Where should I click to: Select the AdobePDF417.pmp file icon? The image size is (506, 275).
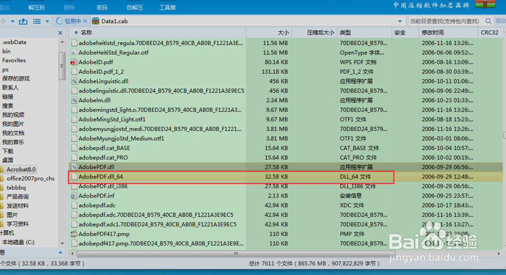pyautogui.click(x=74, y=234)
